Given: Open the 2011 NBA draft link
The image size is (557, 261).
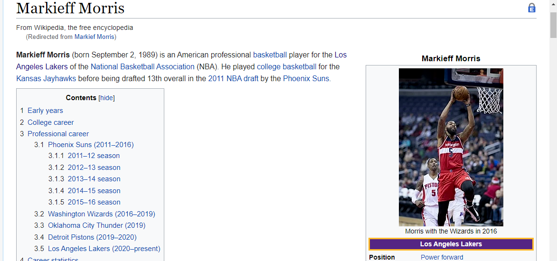Looking at the screenshot, I should 233,78.
